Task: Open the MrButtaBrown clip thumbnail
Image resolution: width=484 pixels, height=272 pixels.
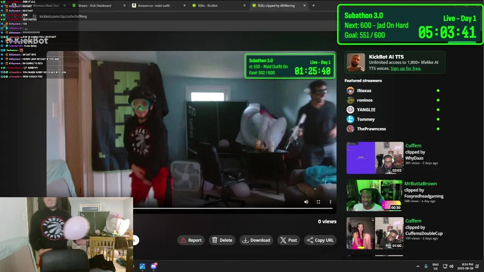Action: point(374,195)
